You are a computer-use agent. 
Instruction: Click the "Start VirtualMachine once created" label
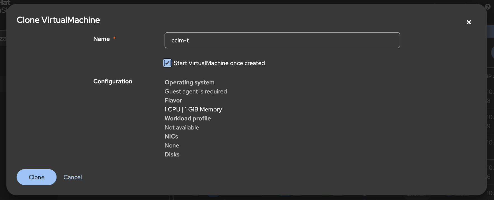[x=219, y=63]
